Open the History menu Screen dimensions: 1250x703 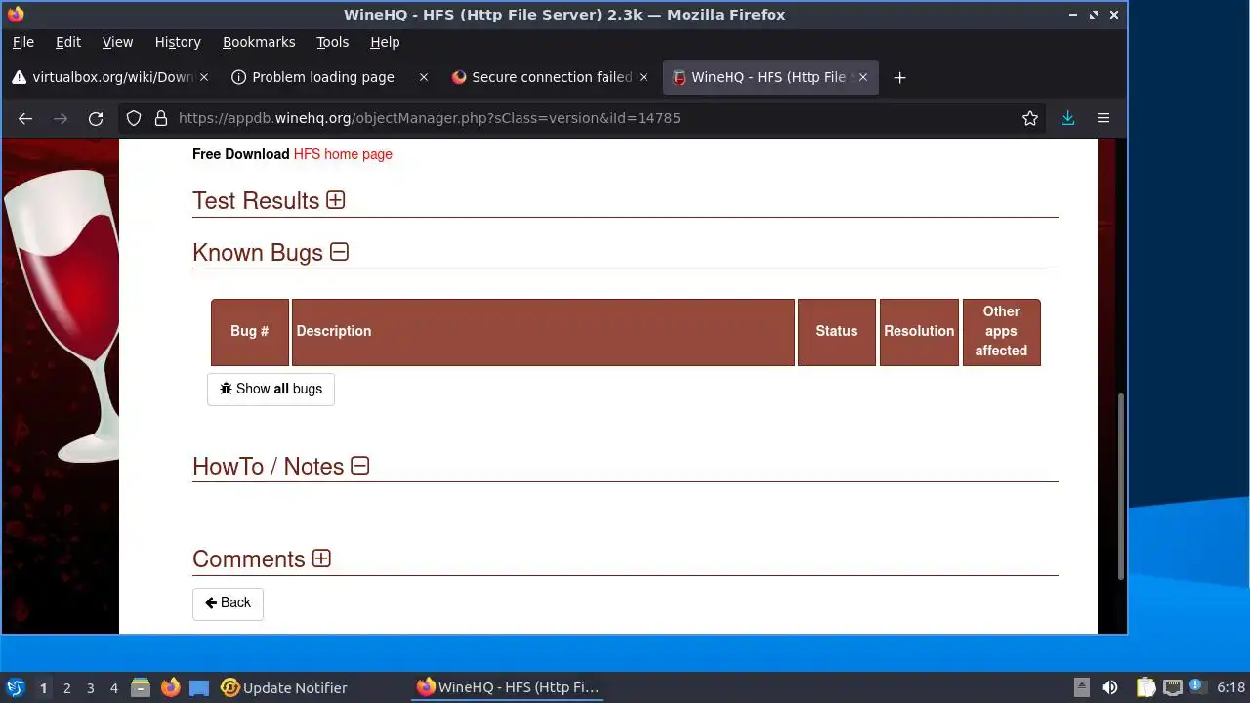click(178, 42)
